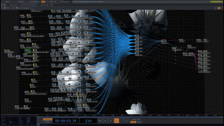Viewport: 224px width, 126px height.
Task: Play in reverse with the backward transport button
Action: tap(111, 121)
